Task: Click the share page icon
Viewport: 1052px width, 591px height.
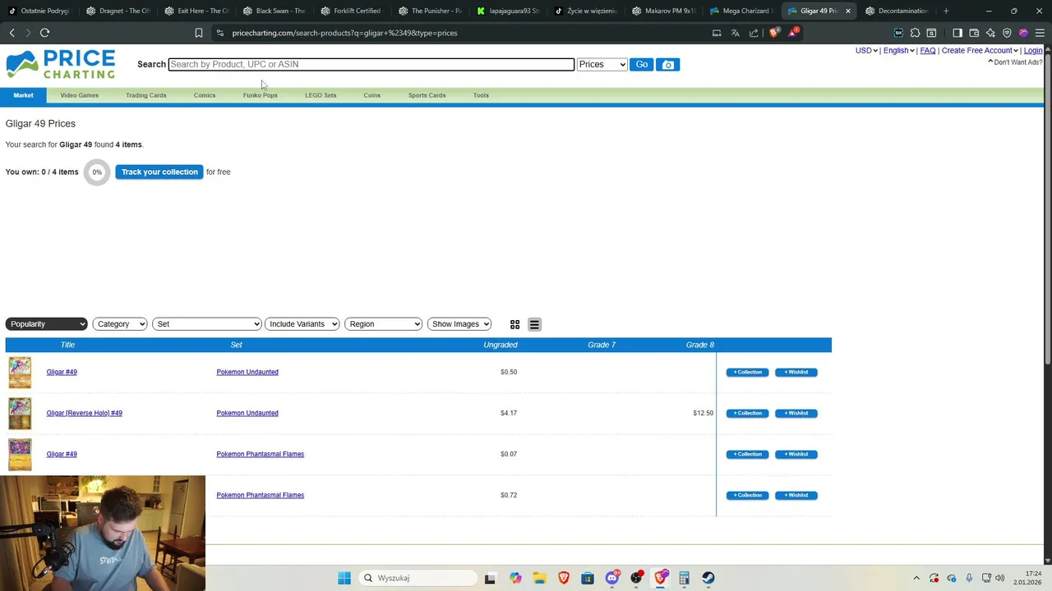Action: 754,33
